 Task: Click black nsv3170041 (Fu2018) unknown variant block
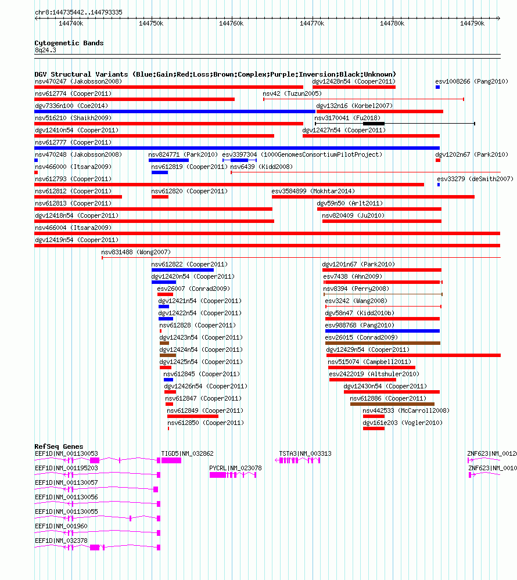(374, 124)
